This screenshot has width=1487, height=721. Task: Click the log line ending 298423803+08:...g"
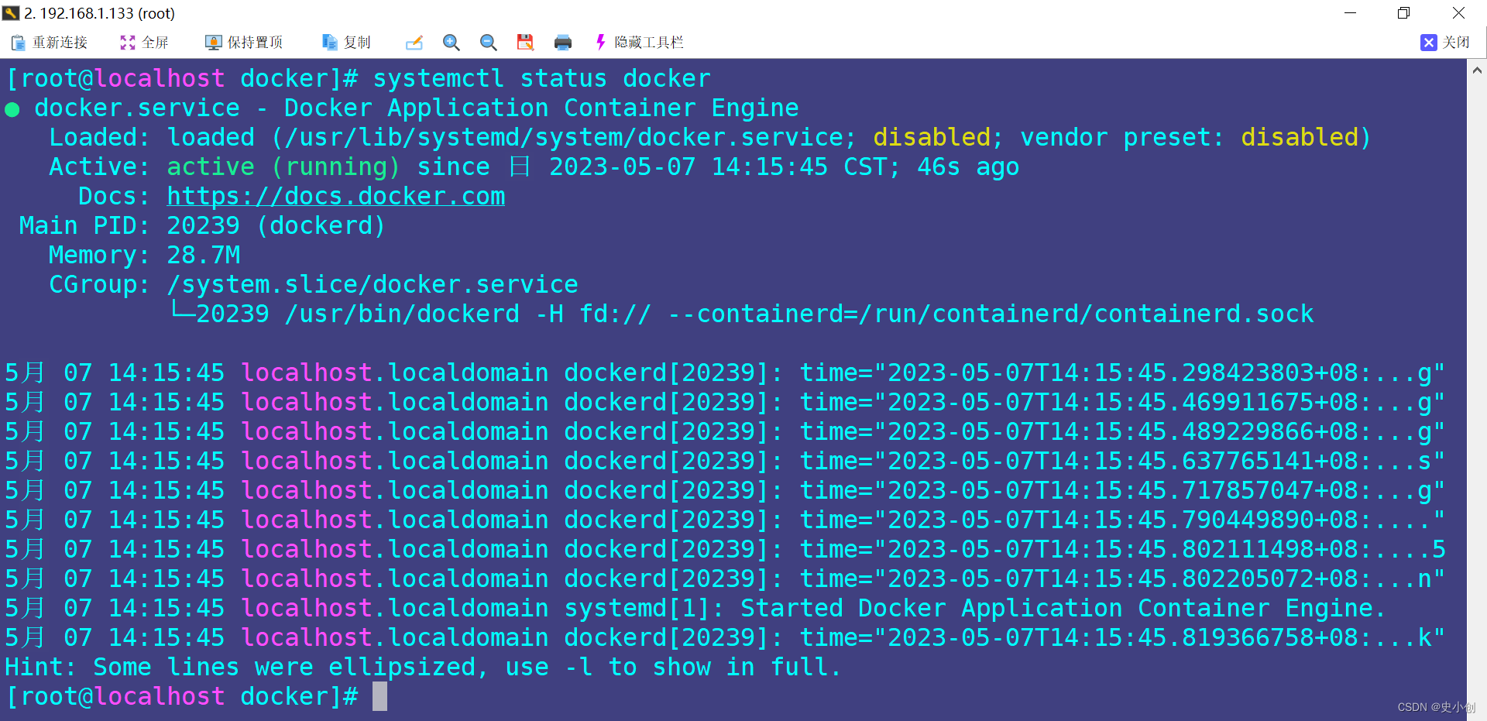[725, 373]
